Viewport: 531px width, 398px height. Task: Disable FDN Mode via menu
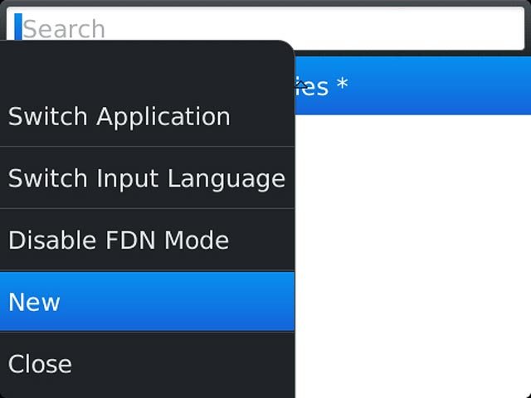pos(147,240)
